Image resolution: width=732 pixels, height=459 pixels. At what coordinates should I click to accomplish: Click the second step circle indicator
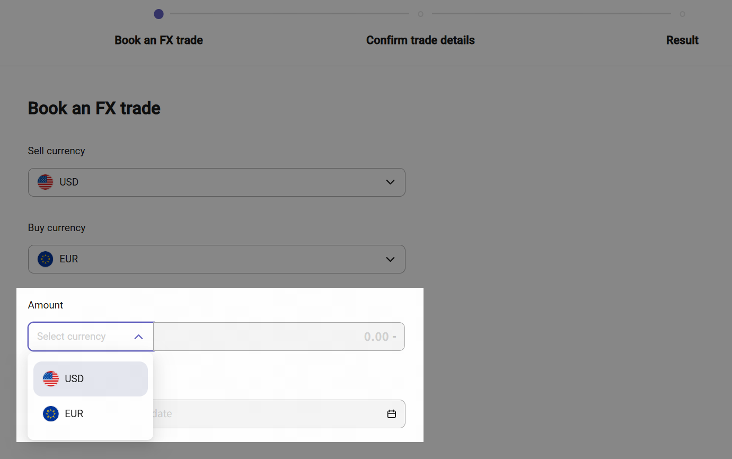420,14
